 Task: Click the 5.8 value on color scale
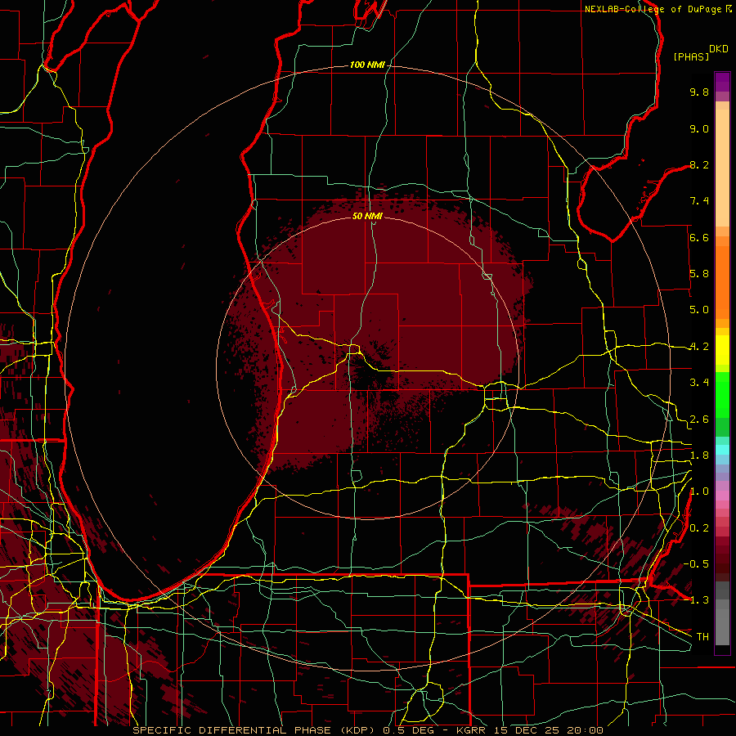pos(699,274)
